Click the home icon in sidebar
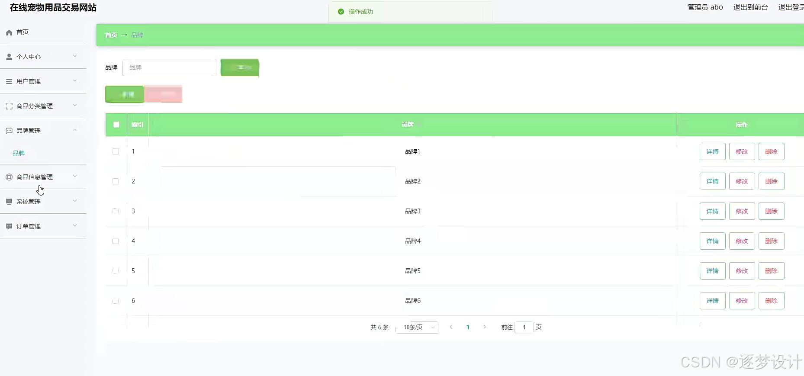The height and width of the screenshot is (376, 804). point(9,32)
